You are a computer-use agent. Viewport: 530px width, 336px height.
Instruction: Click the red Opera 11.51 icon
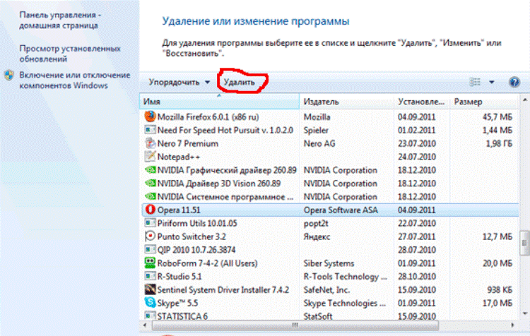tap(150, 210)
